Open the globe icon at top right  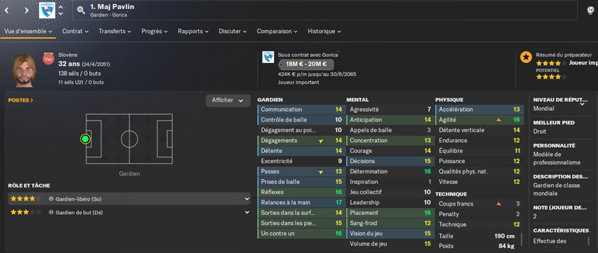click(590, 10)
